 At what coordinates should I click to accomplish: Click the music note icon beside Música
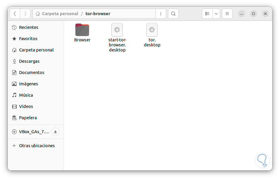tap(14, 95)
